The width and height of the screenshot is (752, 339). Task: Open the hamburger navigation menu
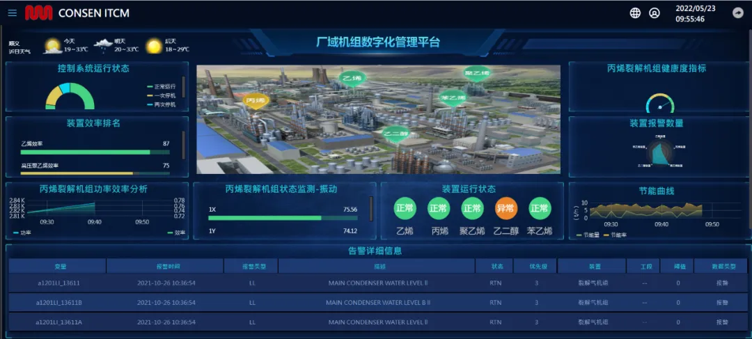click(12, 13)
